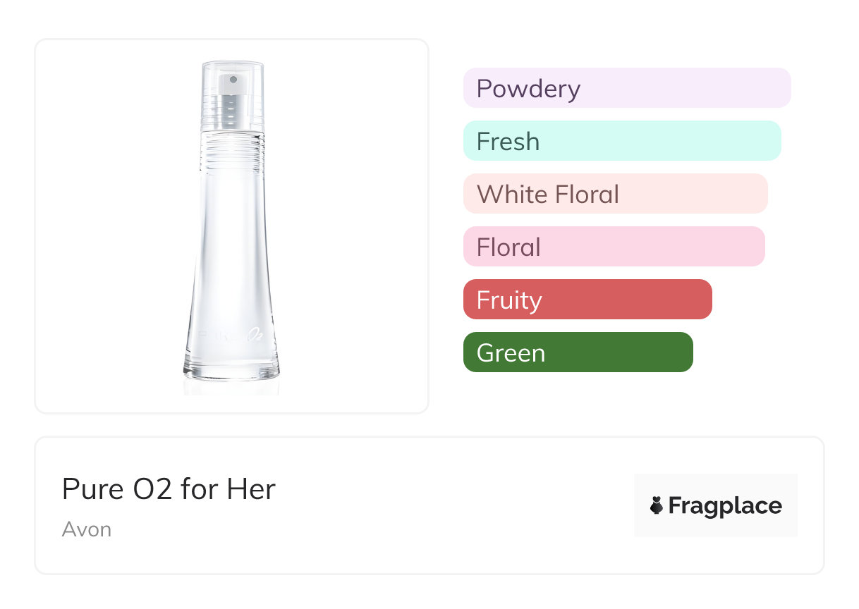Select the Powdery accord bar
Viewport: 859px width, 609px height.
[x=626, y=88]
